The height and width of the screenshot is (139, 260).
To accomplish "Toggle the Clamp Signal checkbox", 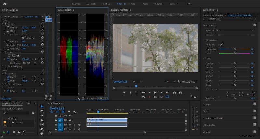I will pyautogui.click(x=84, y=98).
